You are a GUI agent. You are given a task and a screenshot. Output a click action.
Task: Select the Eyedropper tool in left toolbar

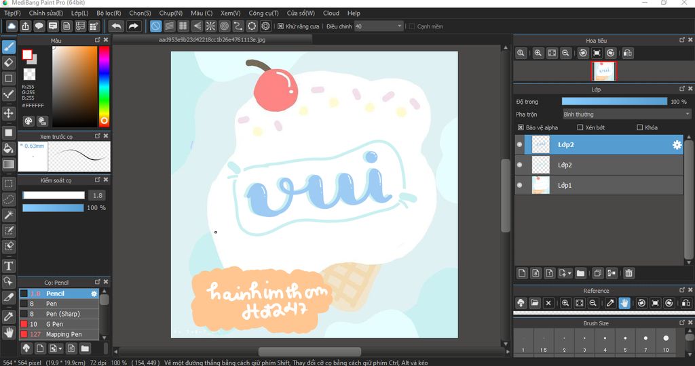click(8, 317)
